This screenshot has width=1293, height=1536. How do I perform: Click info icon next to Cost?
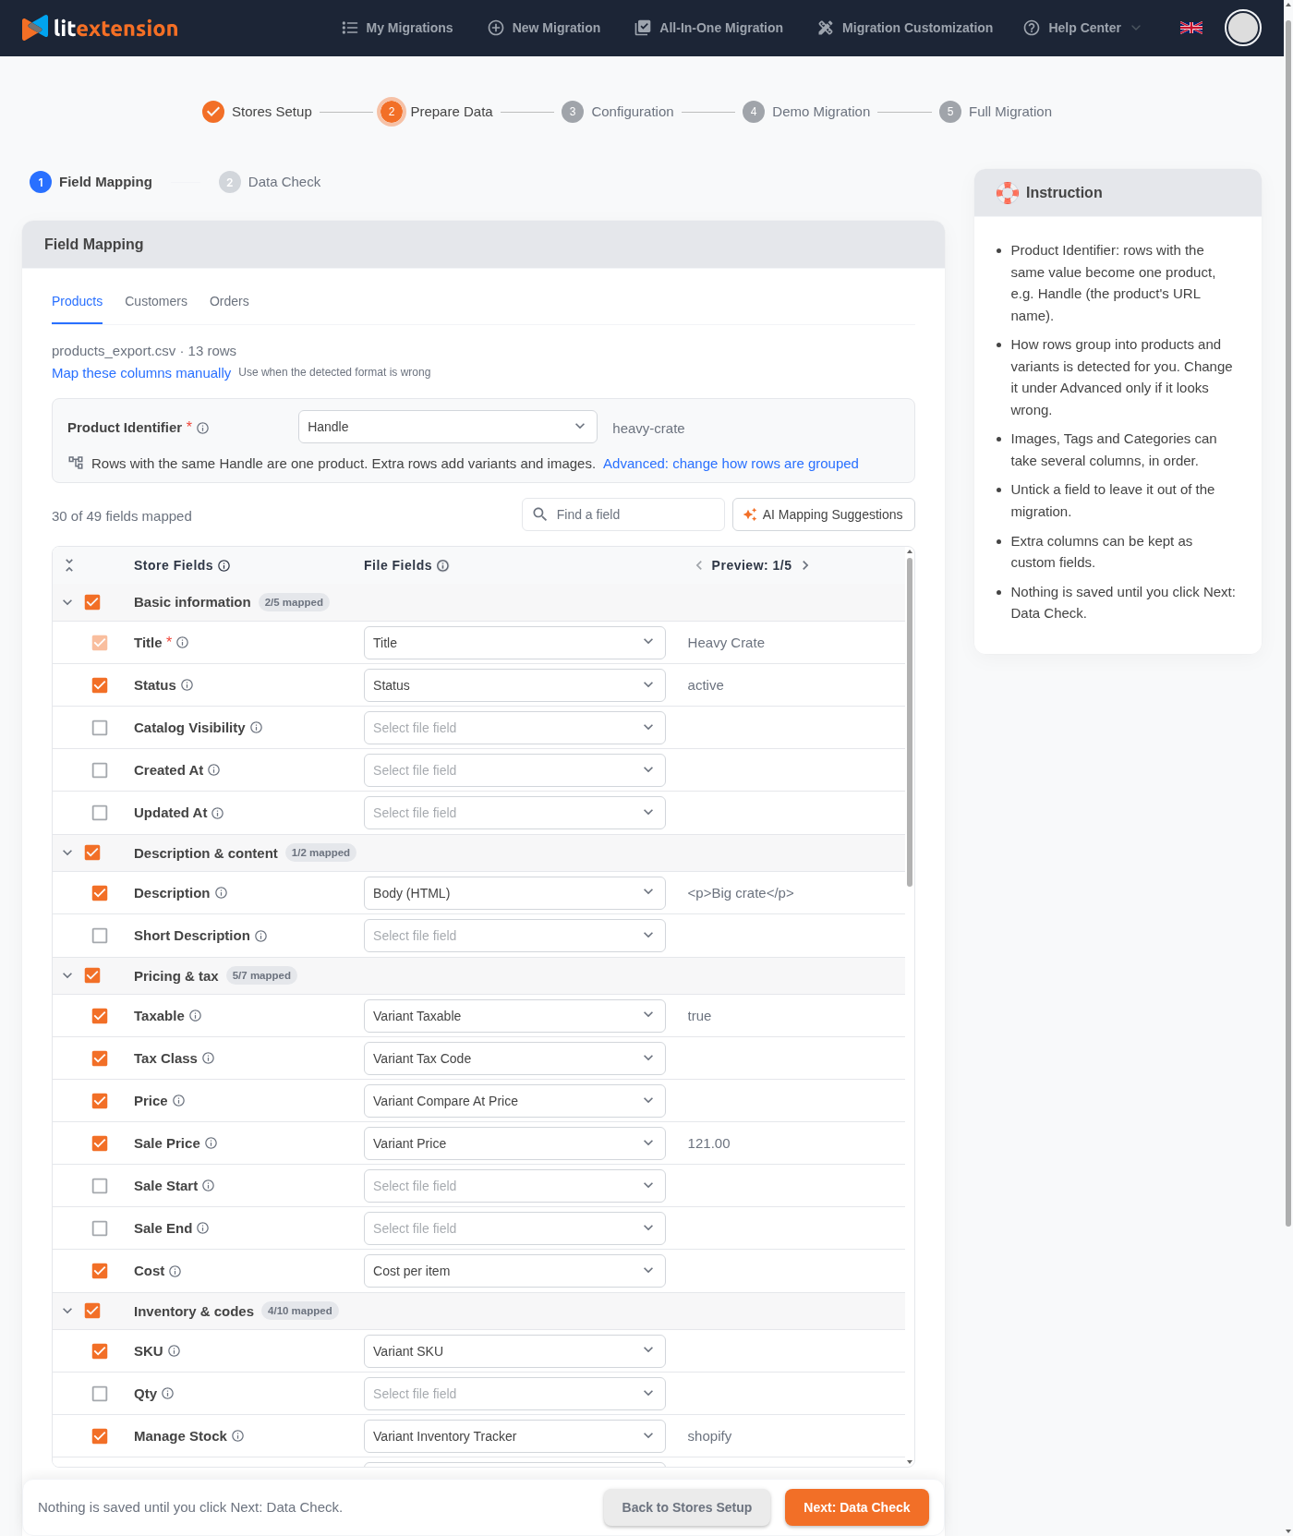coord(175,1272)
